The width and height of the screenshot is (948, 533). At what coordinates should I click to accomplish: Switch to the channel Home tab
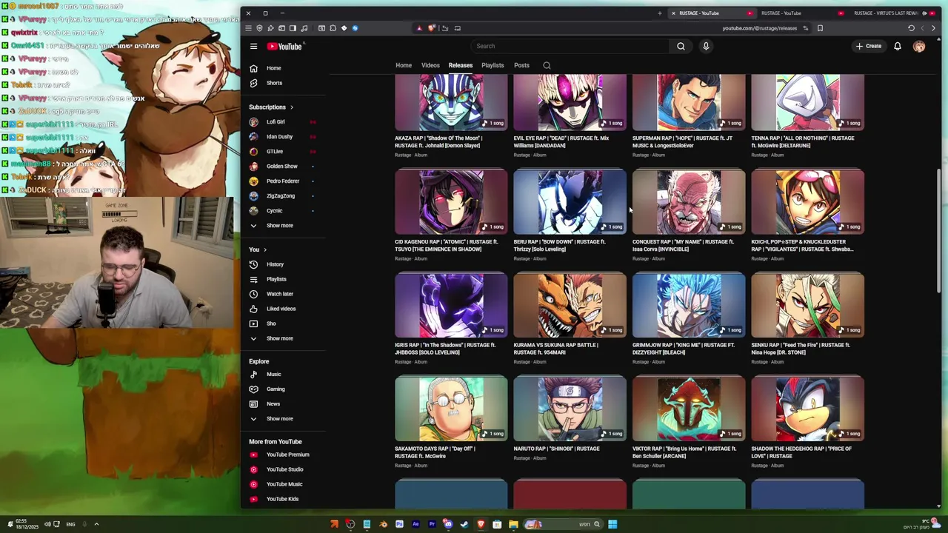click(x=404, y=65)
